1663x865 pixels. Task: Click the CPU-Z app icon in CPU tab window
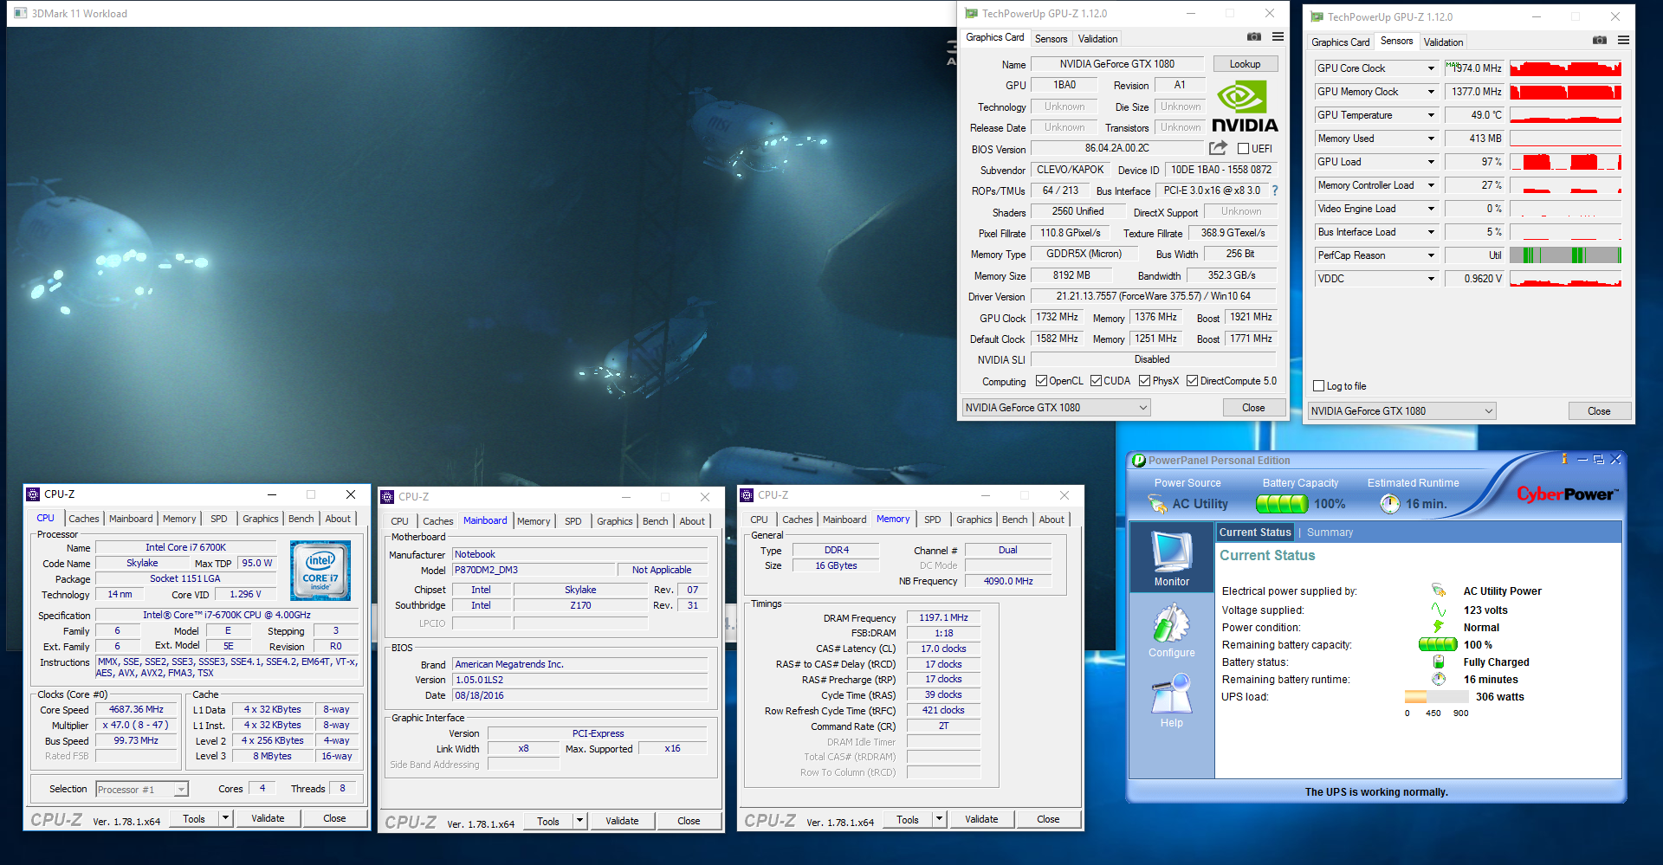pyautogui.click(x=33, y=494)
